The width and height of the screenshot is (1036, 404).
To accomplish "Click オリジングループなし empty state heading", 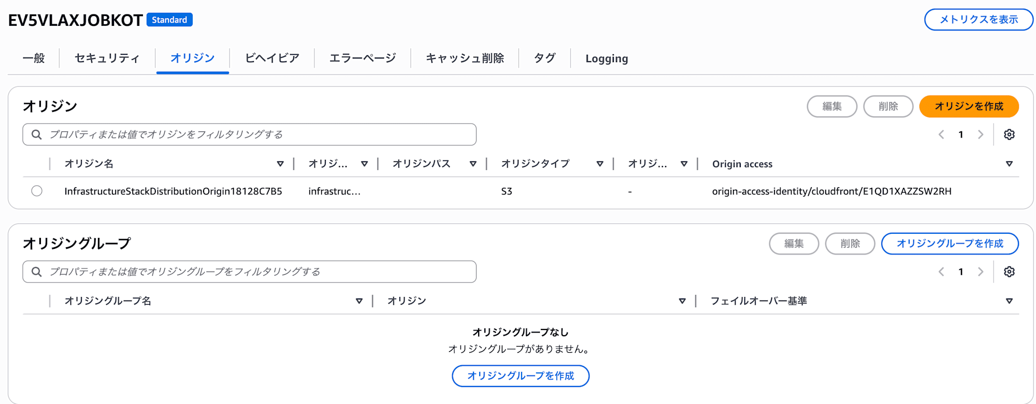I will (x=521, y=332).
